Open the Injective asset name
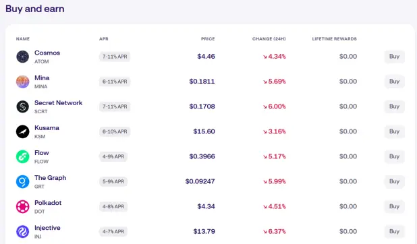 pyautogui.click(x=47, y=228)
